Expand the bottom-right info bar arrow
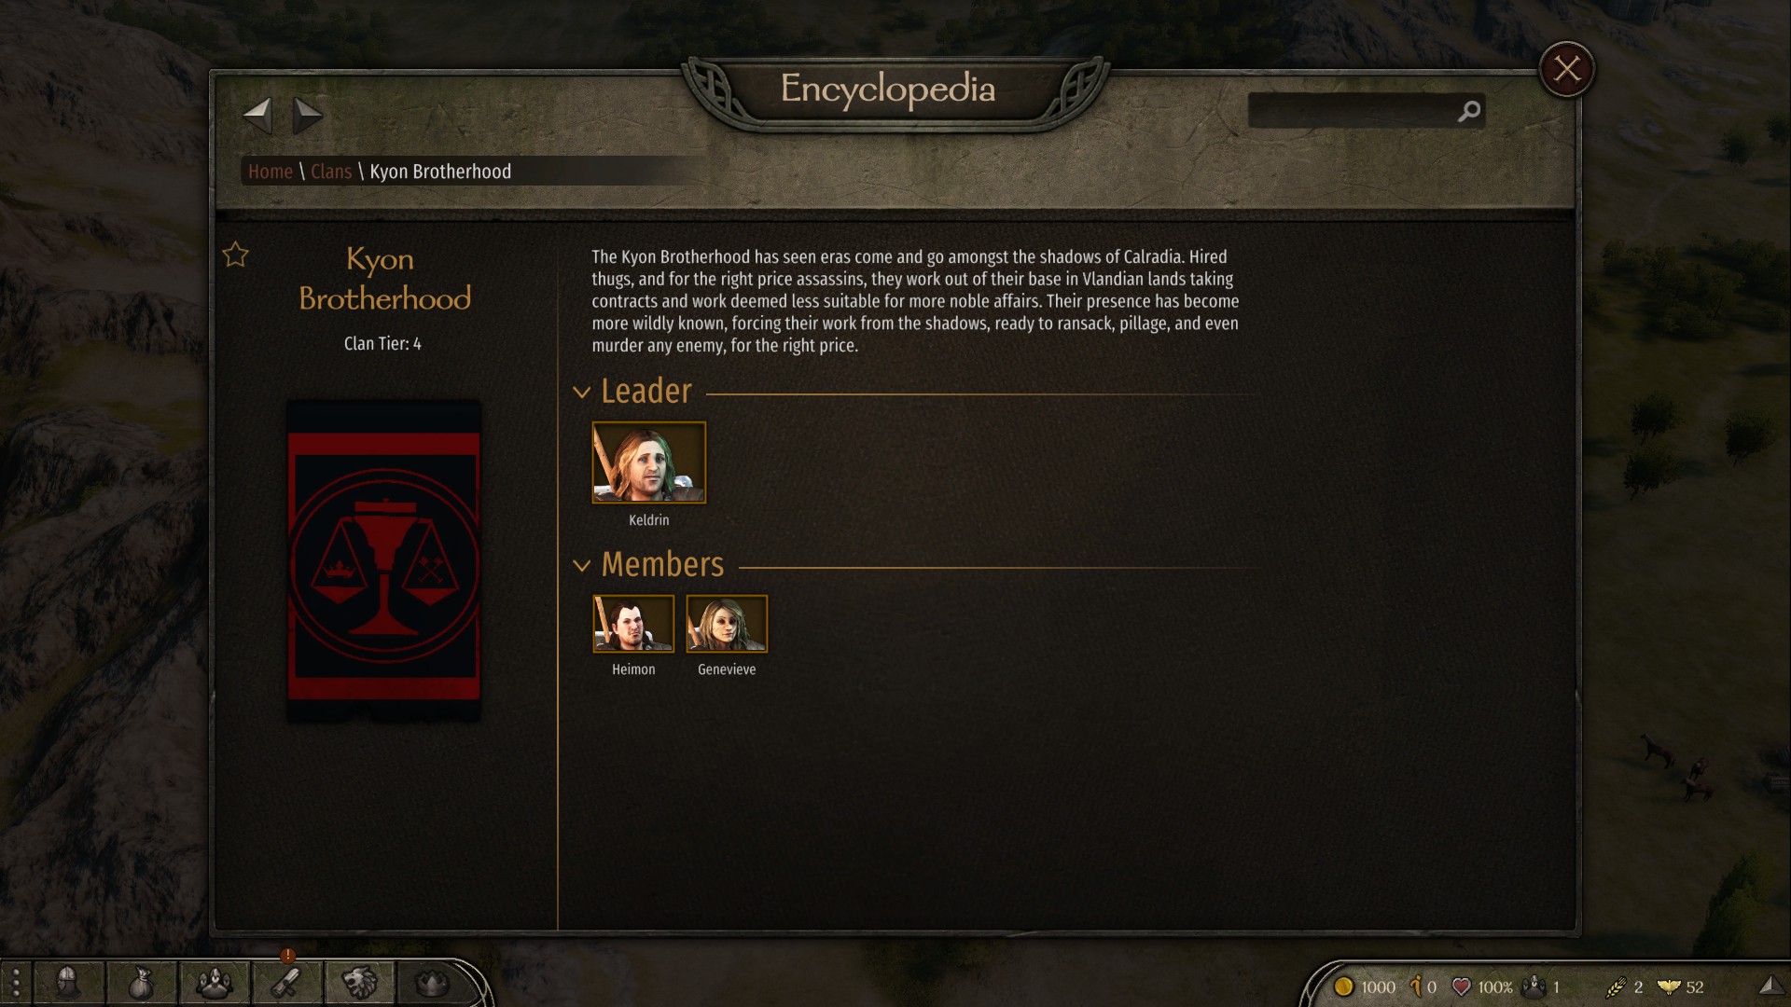 1770,986
